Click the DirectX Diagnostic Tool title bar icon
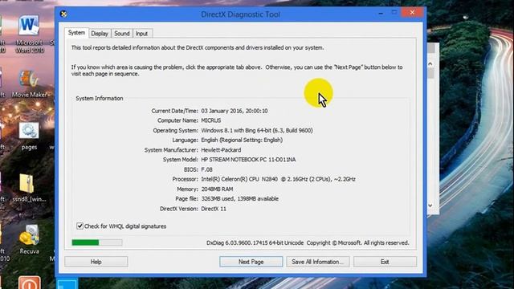The width and height of the screenshot is (514, 289). point(63,14)
